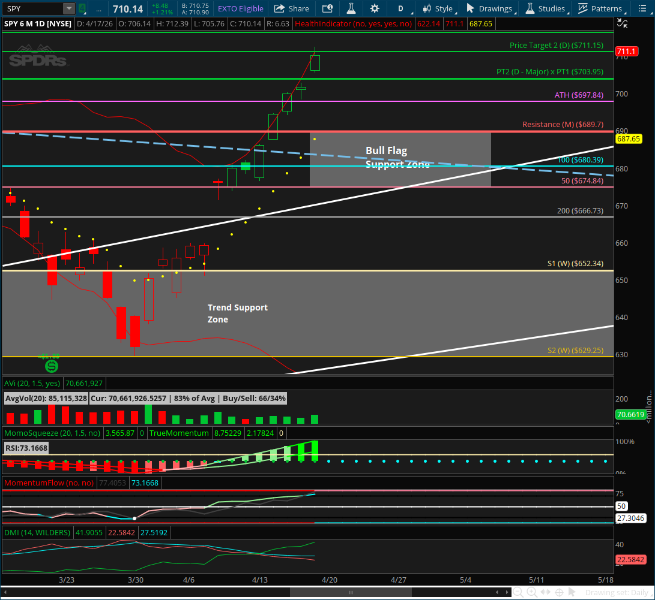Click the 4/20 date axis label
655x600 pixels.
pos(329,580)
